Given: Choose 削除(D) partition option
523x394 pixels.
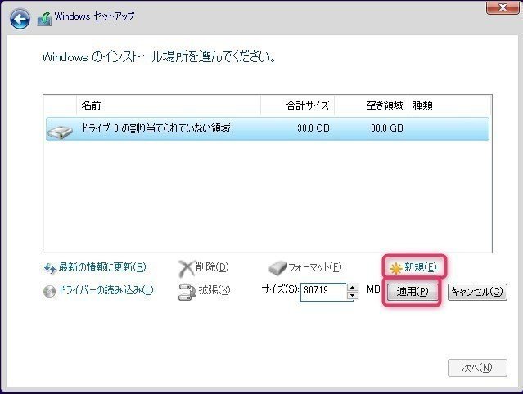Looking at the screenshot, I should point(212,267).
